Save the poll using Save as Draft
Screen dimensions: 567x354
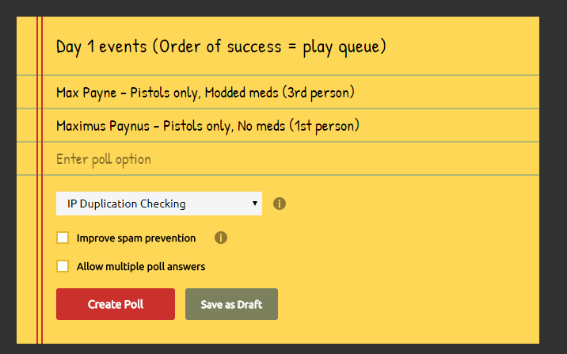(231, 304)
